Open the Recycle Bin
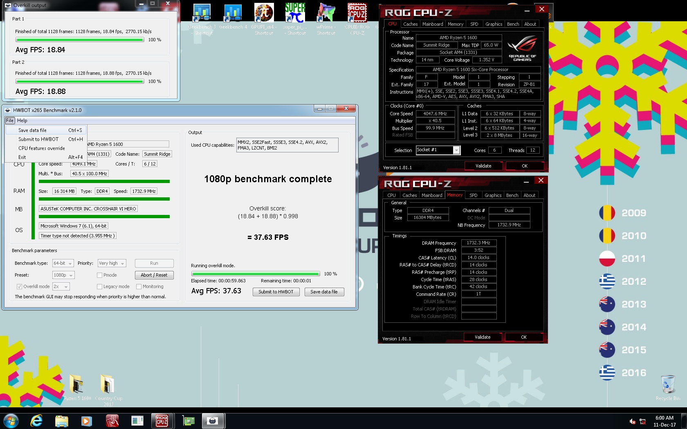Viewport: 687px width, 429px height. (x=668, y=388)
